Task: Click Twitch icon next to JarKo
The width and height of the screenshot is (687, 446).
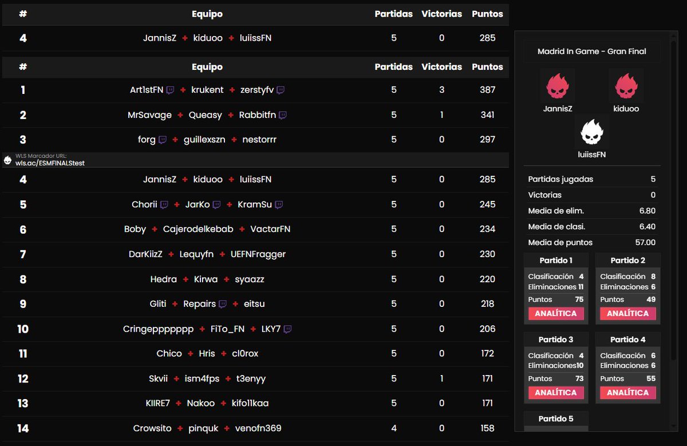Action: [216, 204]
